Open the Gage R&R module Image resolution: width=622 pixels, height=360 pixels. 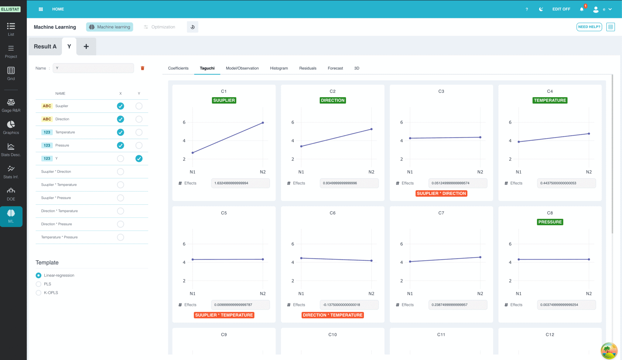(11, 105)
